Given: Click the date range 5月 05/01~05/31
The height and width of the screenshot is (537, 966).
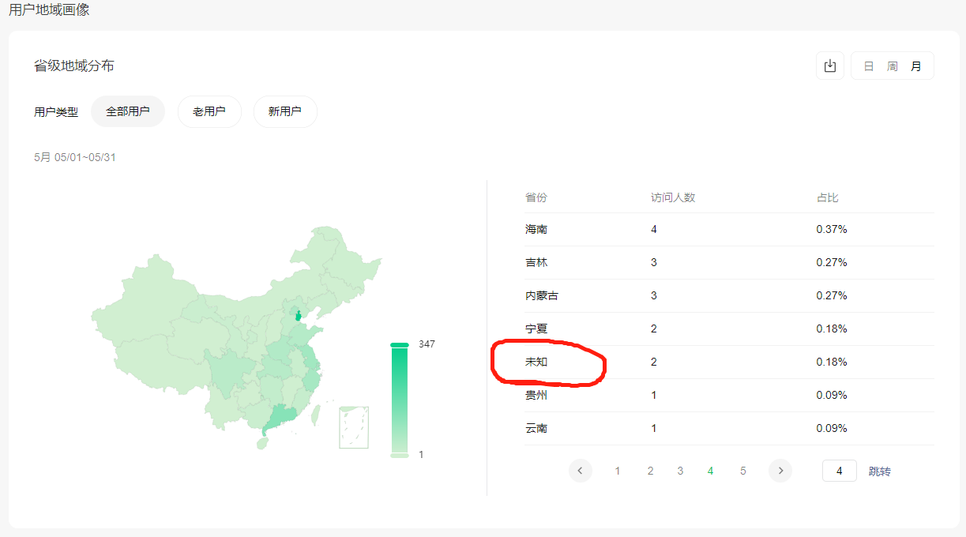Looking at the screenshot, I should coord(75,157).
